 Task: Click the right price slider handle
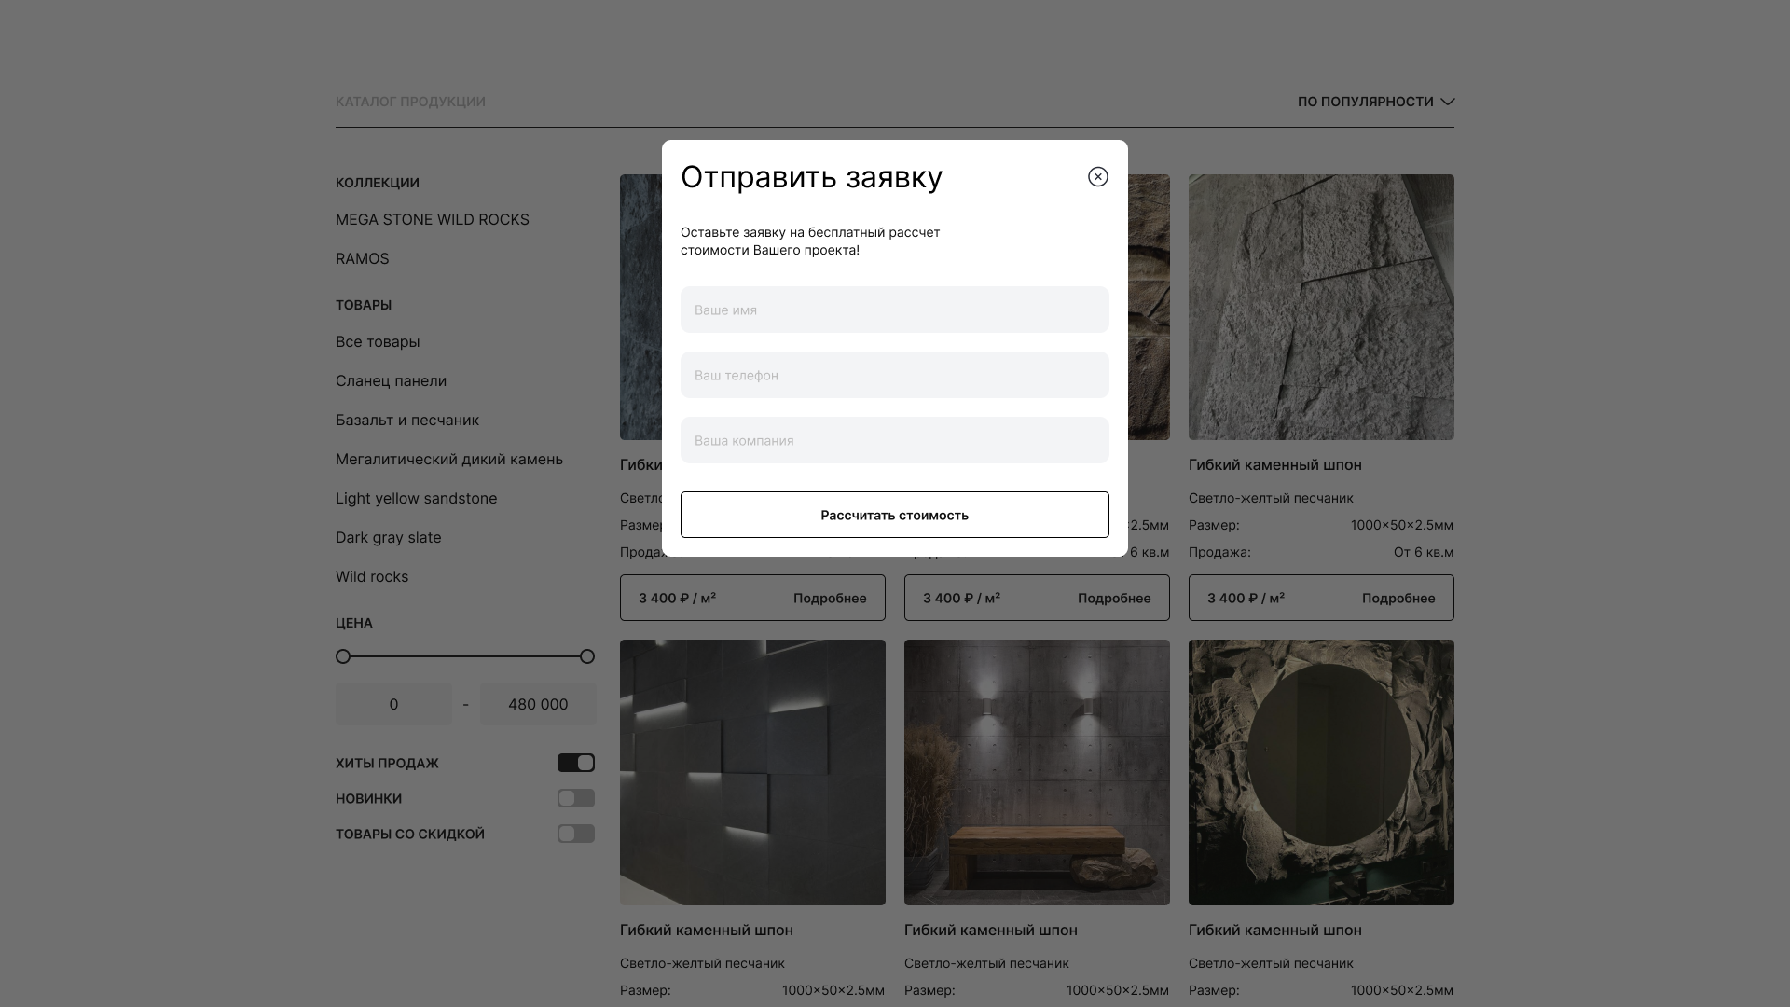(x=586, y=656)
